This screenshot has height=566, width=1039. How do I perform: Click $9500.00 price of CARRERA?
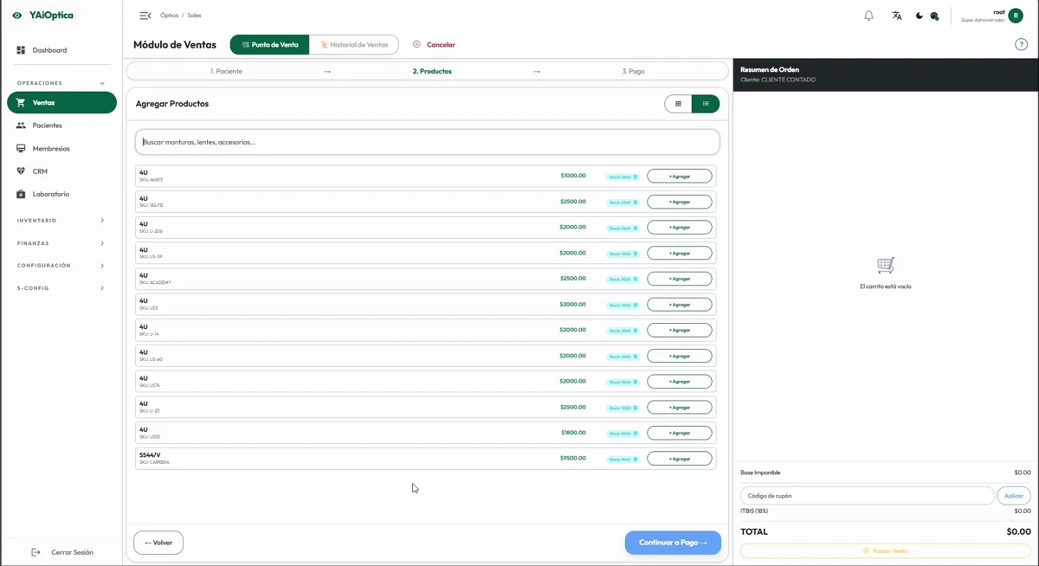[573, 458]
